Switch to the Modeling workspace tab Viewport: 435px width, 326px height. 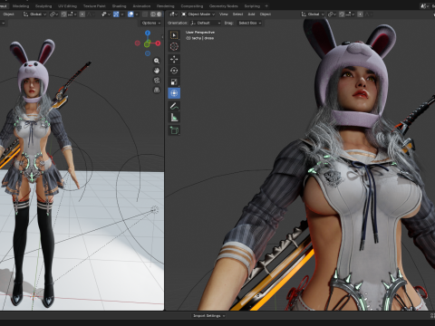tap(21, 5)
